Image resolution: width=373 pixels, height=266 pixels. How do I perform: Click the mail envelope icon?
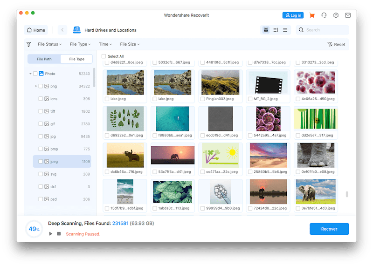[x=348, y=15]
